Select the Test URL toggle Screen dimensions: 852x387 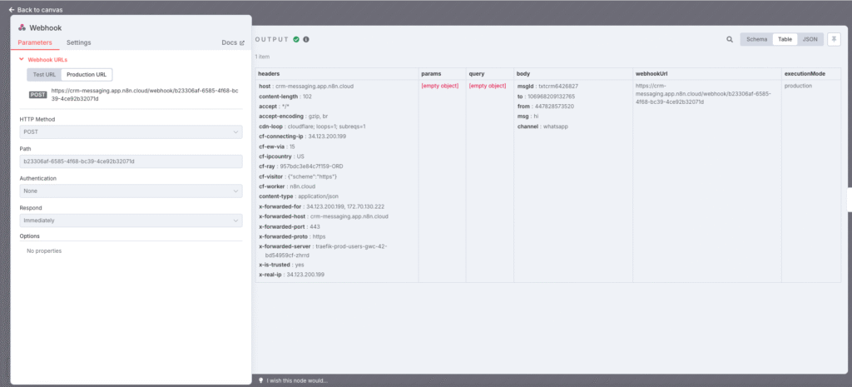point(45,74)
